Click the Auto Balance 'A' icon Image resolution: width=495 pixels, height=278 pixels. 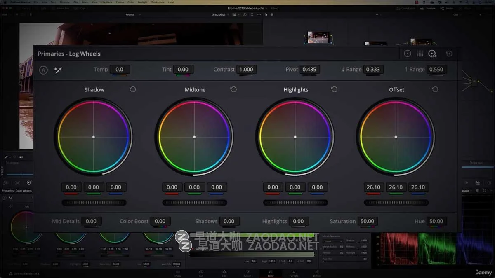click(x=43, y=70)
